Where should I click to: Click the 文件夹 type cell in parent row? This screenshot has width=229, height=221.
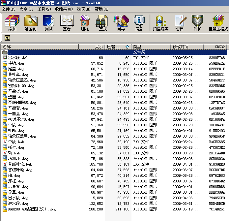139,52
